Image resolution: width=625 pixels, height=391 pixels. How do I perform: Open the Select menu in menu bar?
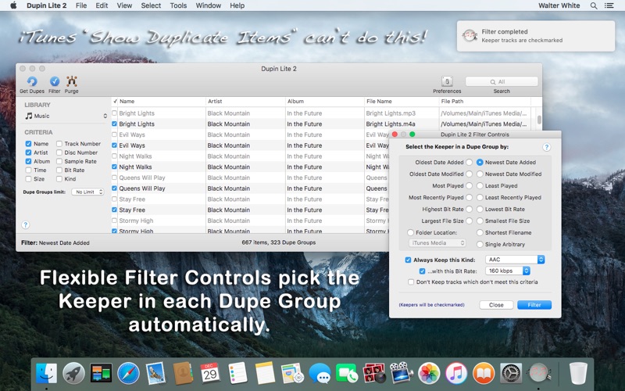point(151,5)
